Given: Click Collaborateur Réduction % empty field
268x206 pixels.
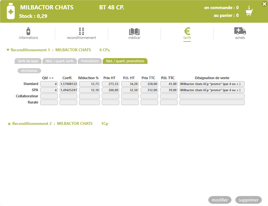Looking at the screenshot, I should [x=89, y=96].
